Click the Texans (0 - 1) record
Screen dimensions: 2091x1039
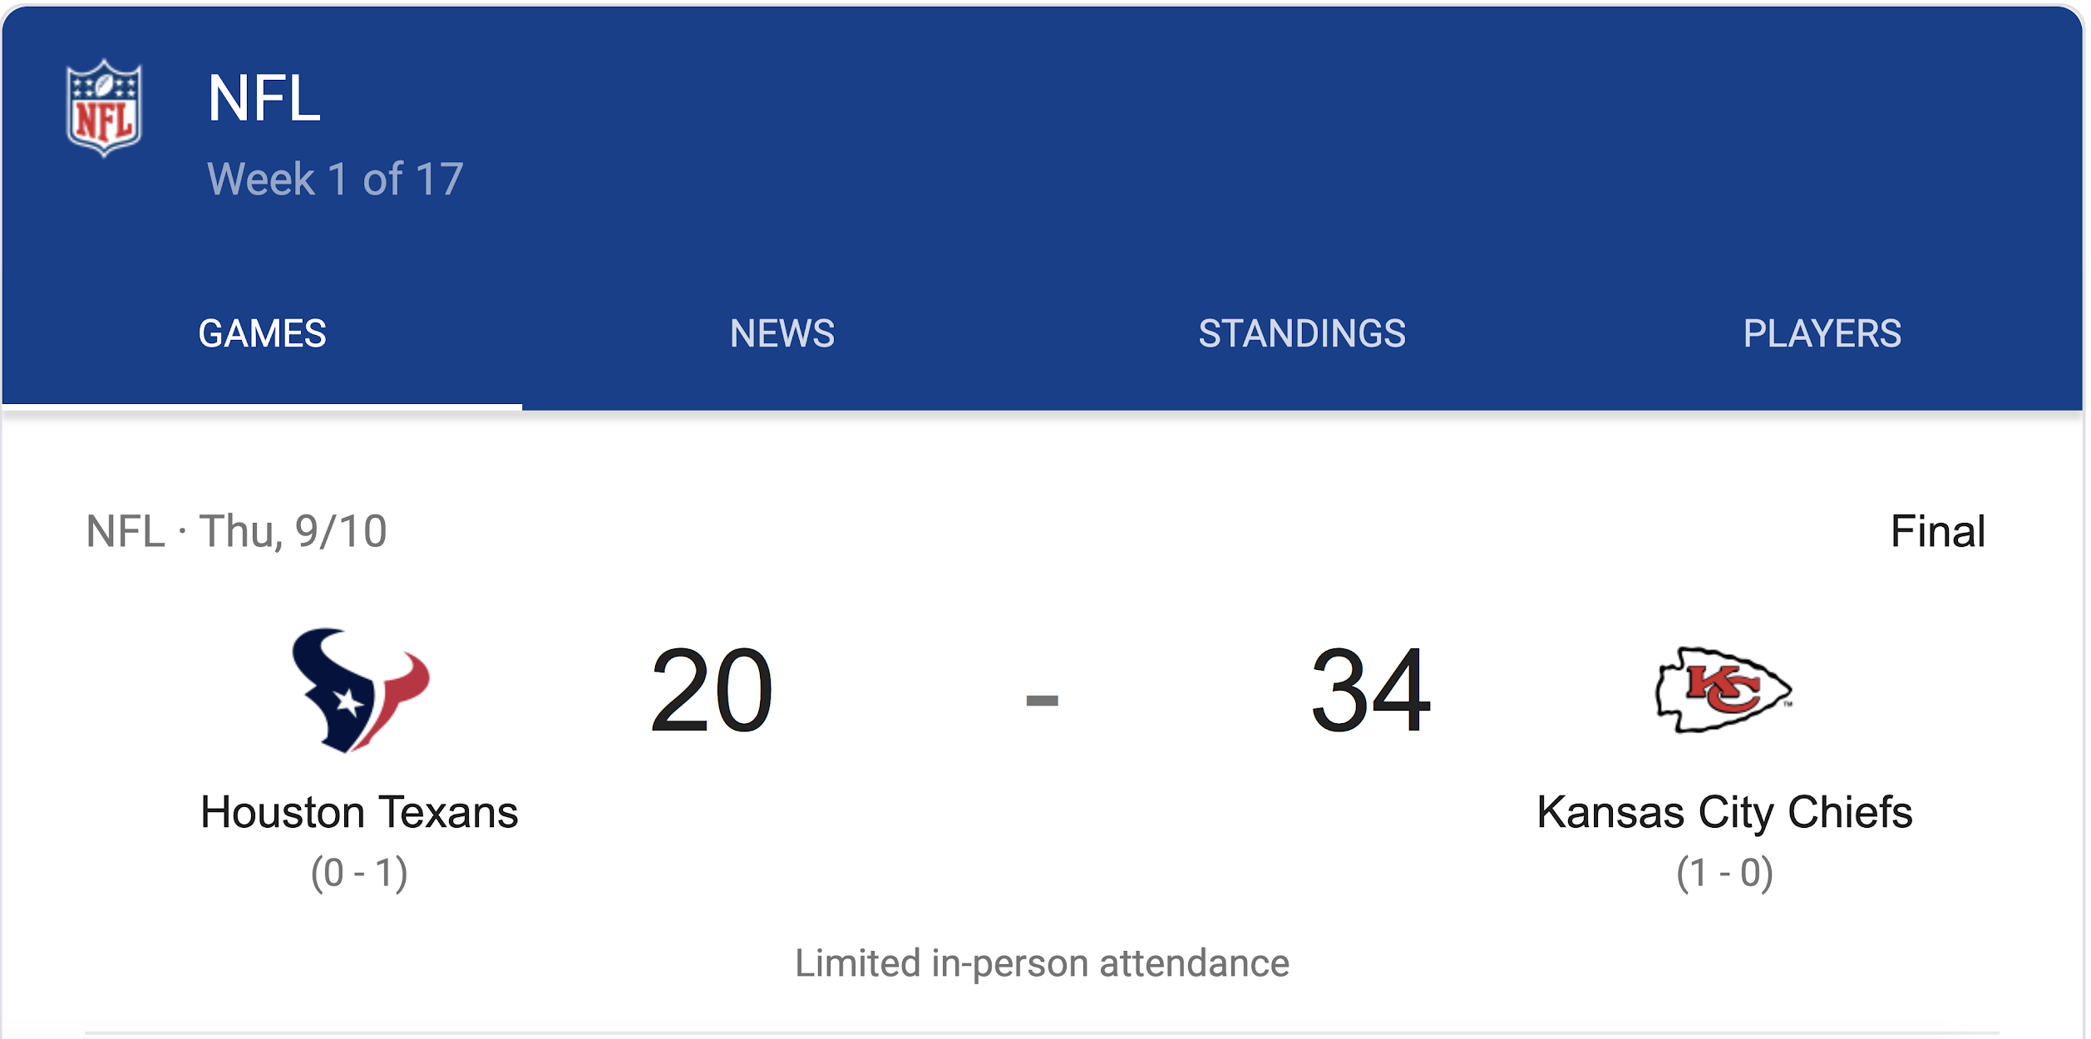coord(359,873)
